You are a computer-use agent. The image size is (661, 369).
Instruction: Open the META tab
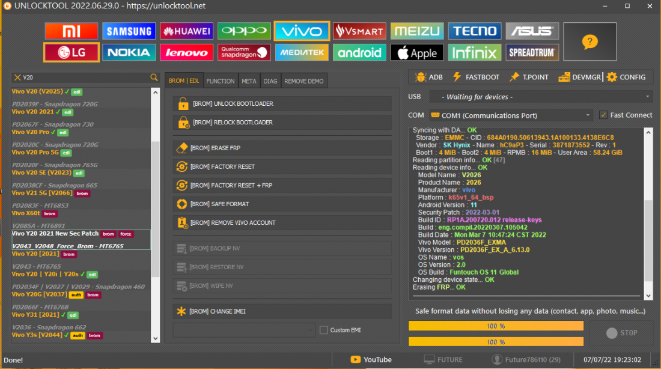pyautogui.click(x=249, y=81)
